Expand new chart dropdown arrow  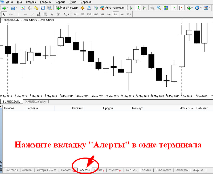coord(8,8)
